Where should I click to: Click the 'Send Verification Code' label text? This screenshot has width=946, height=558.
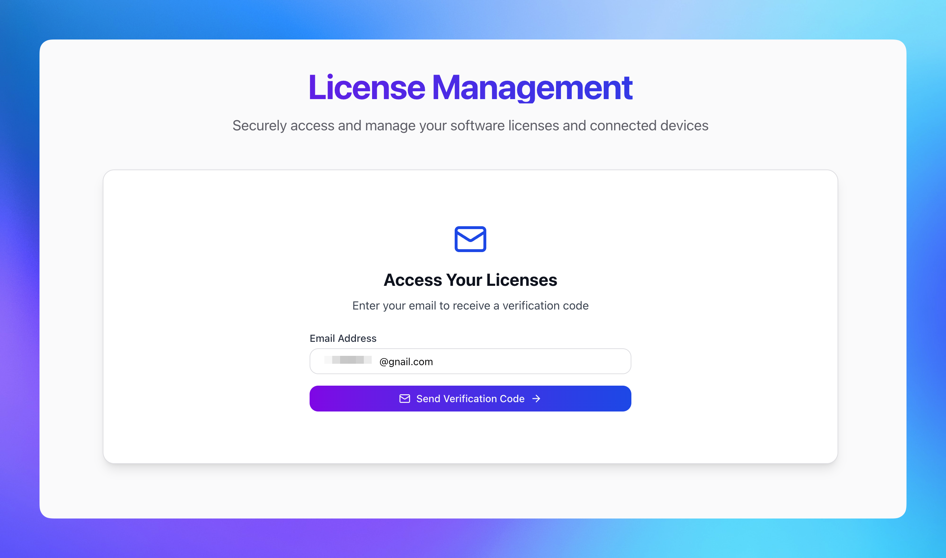click(470, 399)
